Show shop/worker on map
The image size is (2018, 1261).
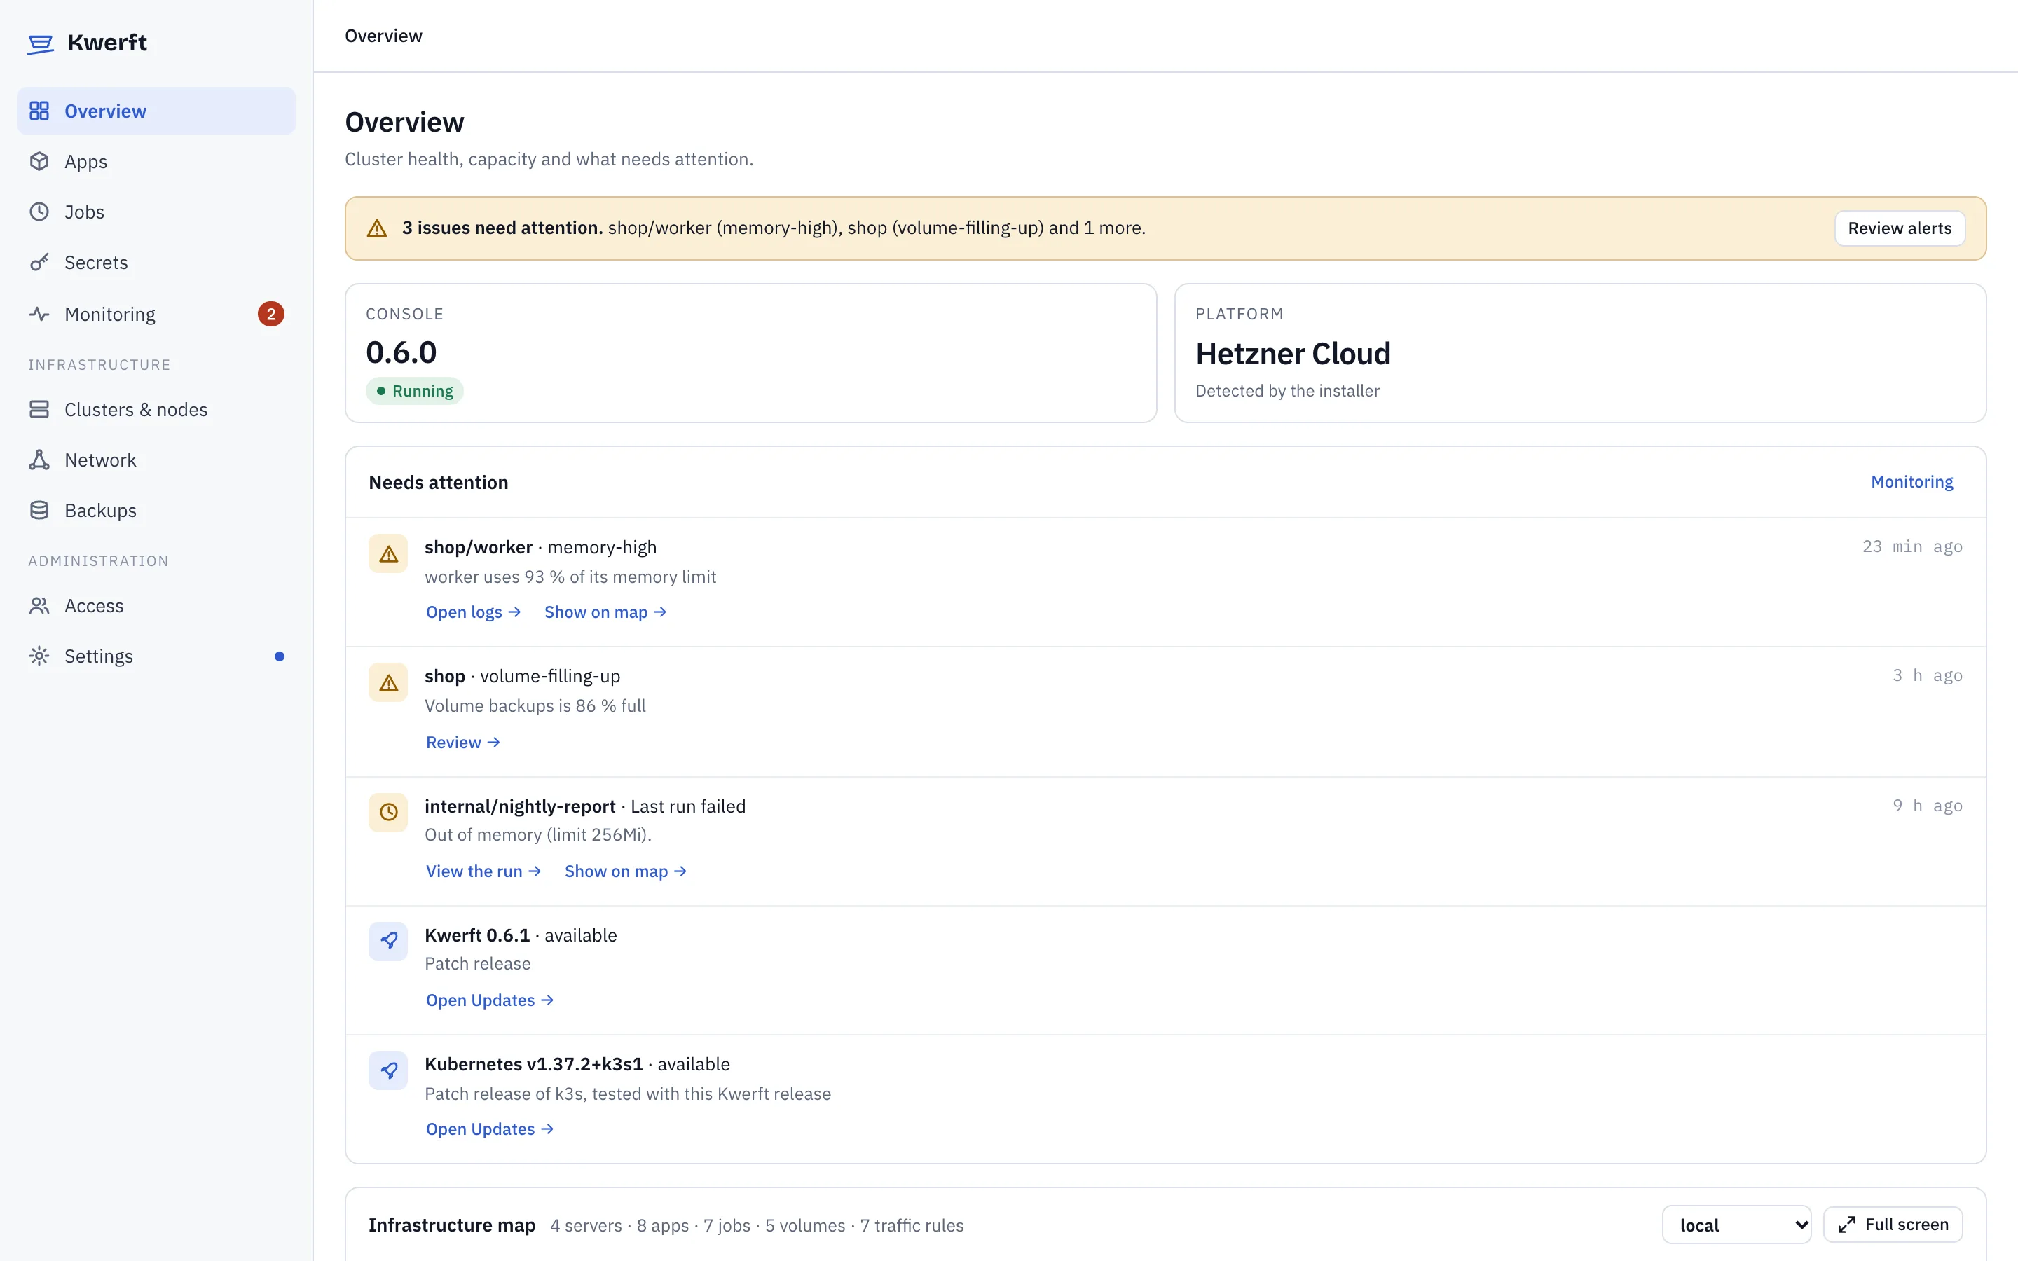(x=605, y=612)
